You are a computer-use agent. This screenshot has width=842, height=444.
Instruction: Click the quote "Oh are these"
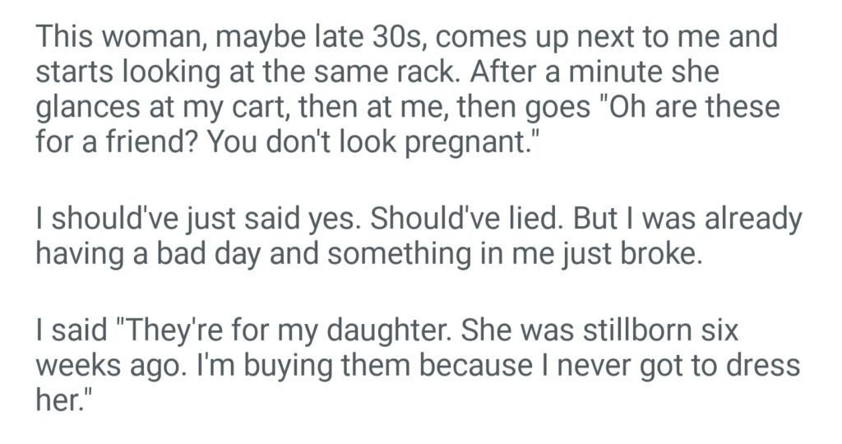coord(690,108)
